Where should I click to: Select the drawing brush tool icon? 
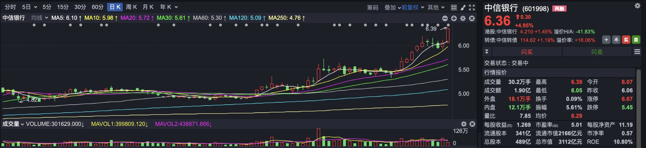463,7
